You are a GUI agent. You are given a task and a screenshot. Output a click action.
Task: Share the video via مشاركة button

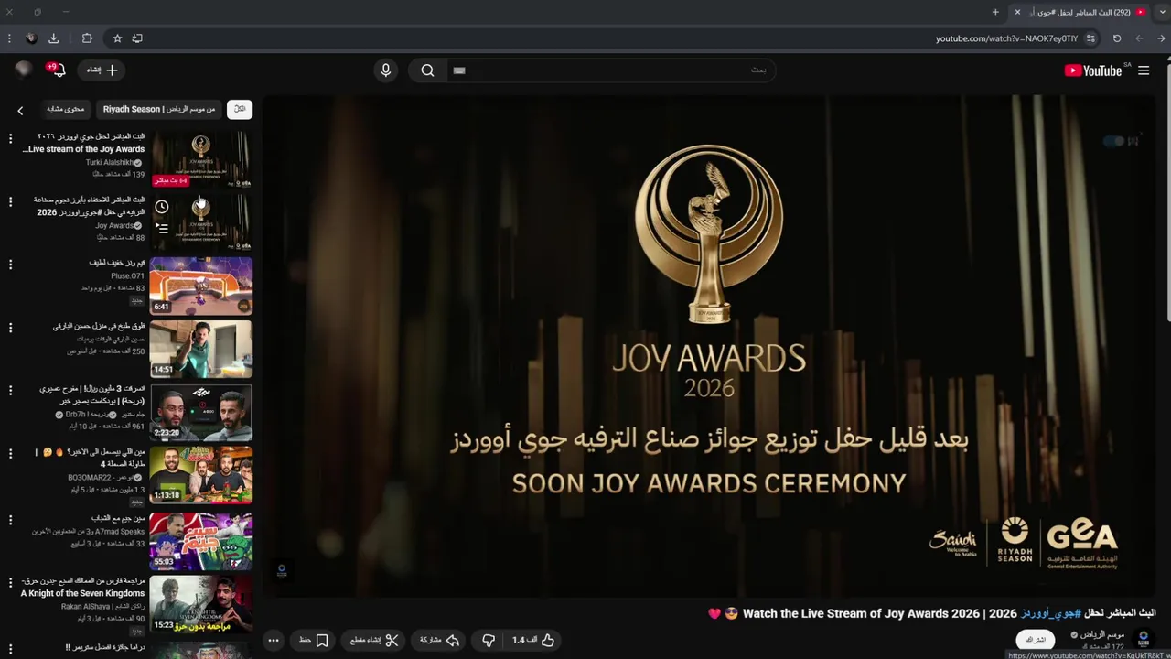tap(439, 640)
